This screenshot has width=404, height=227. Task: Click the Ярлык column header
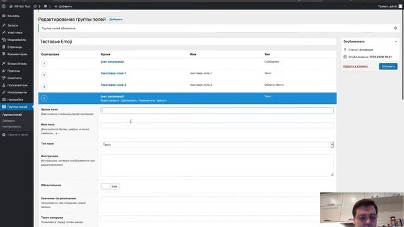point(105,54)
